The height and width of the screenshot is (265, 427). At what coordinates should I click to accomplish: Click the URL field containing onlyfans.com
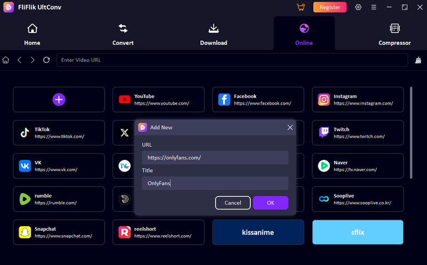[215, 157]
